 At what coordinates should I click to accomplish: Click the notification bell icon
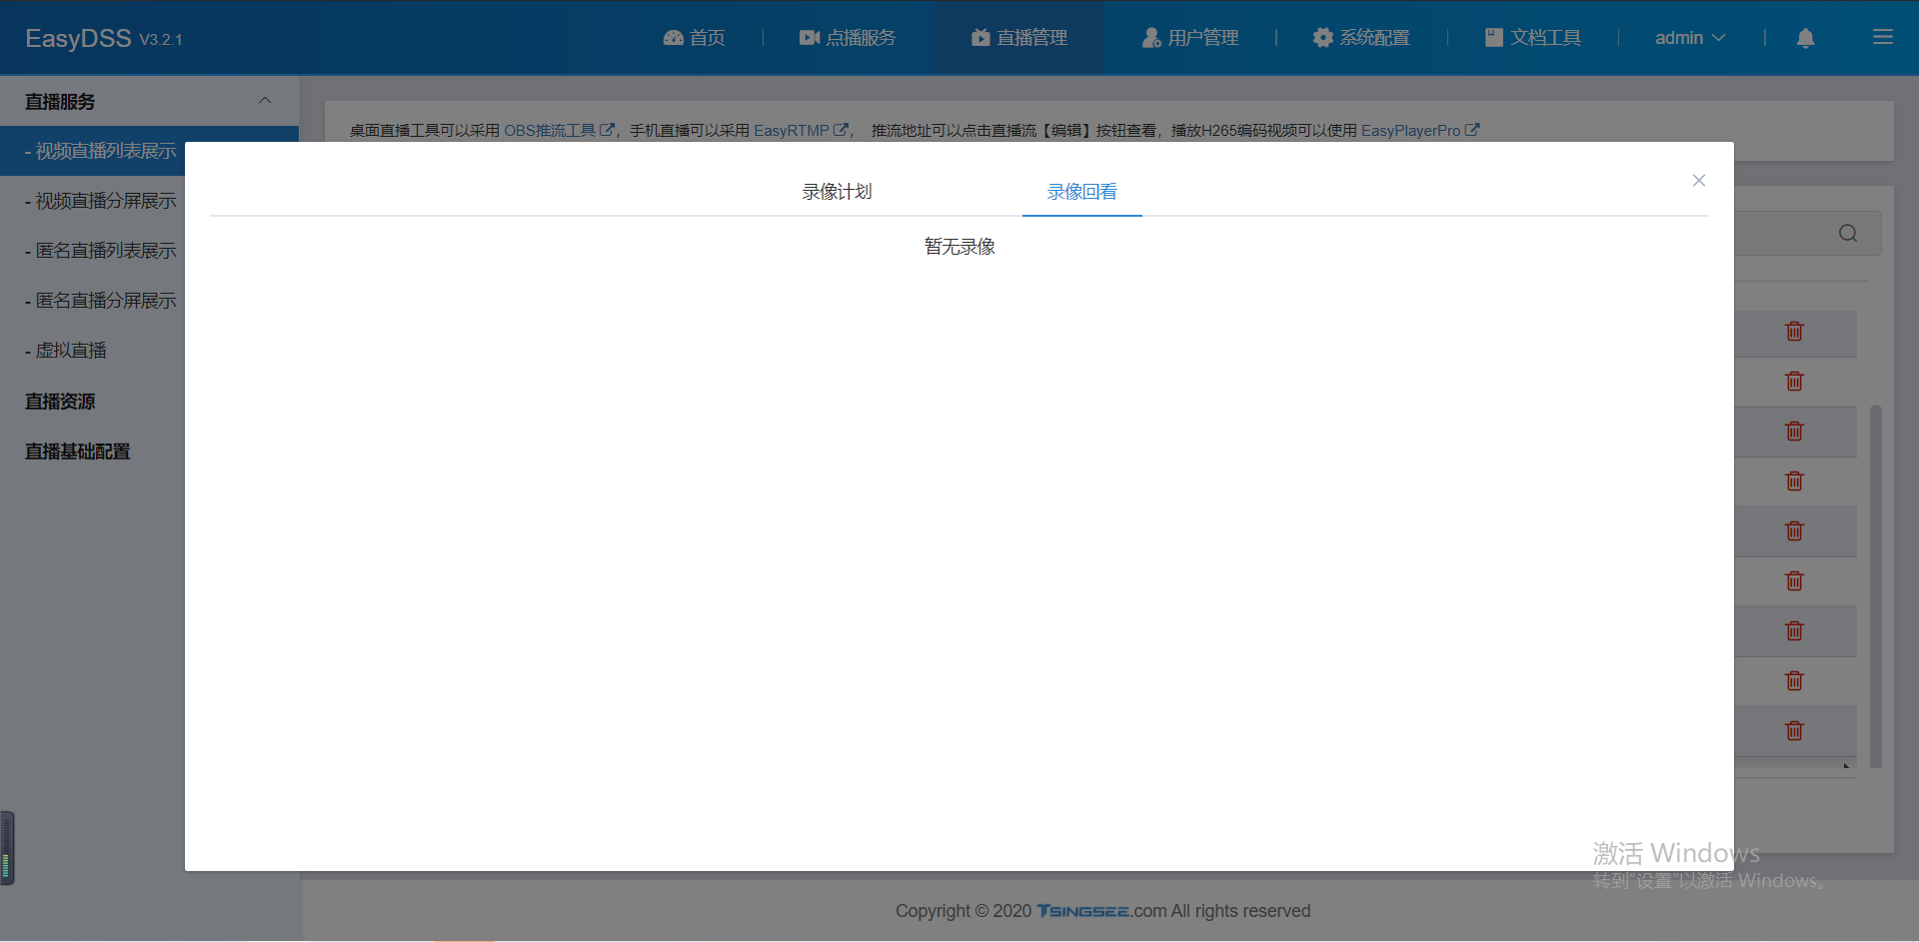(1805, 38)
